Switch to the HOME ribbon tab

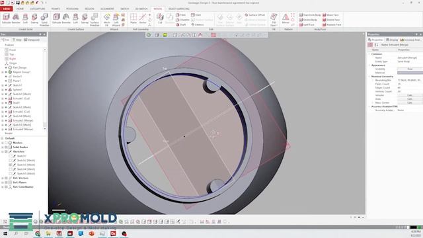coord(20,9)
